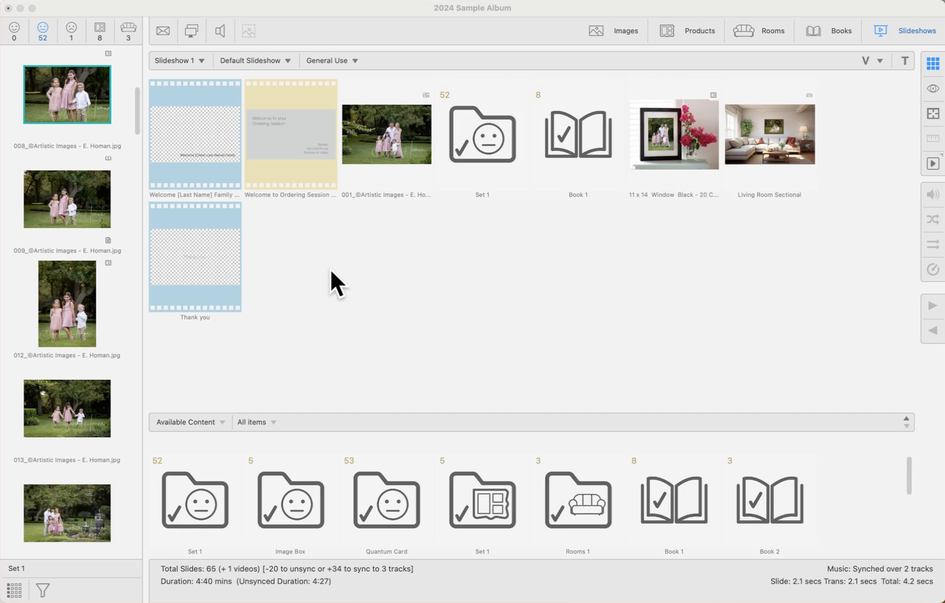The image size is (945, 603).
Task: Switch to the Books tab
Action: [828, 31]
